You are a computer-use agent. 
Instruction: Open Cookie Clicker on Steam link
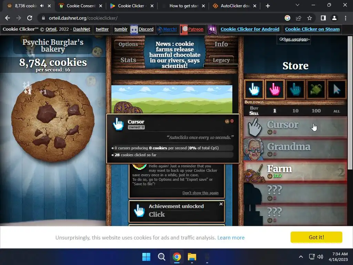(312, 29)
